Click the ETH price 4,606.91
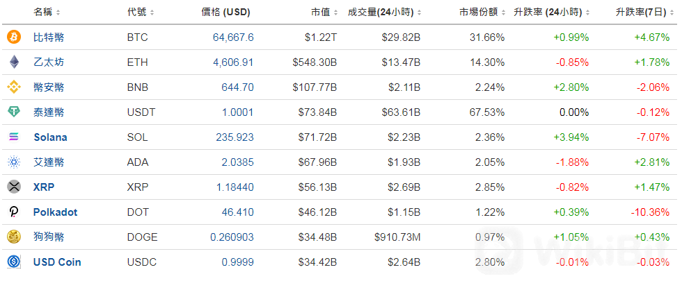 pyautogui.click(x=233, y=62)
